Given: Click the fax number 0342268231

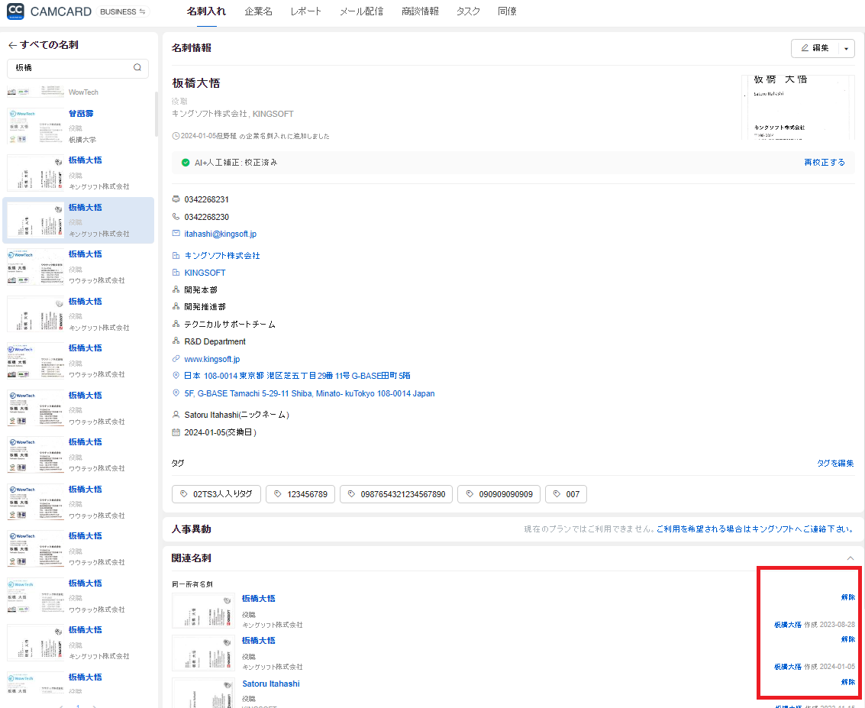Looking at the screenshot, I should [x=206, y=200].
